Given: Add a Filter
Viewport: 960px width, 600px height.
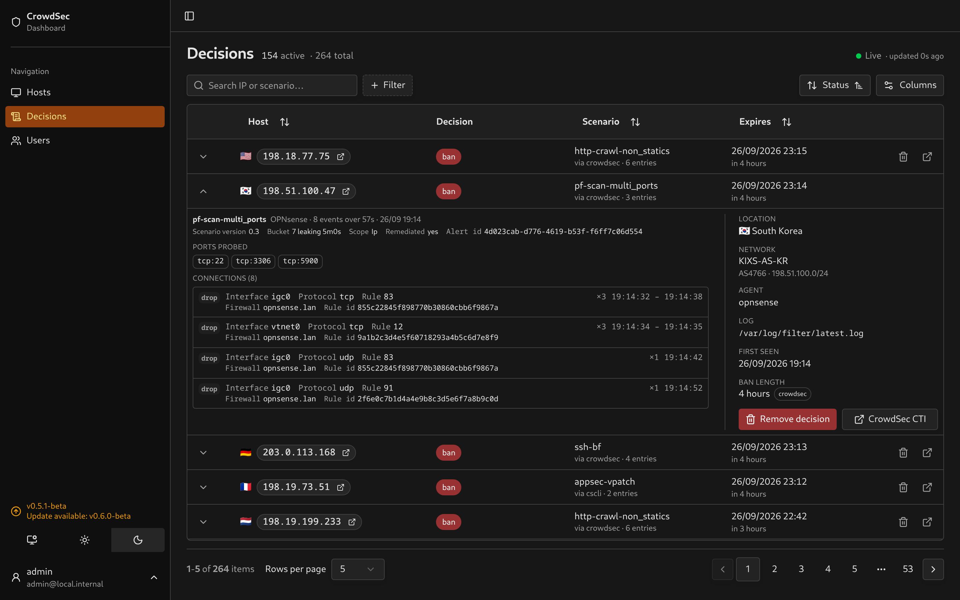Looking at the screenshot, I should (387, 85).
